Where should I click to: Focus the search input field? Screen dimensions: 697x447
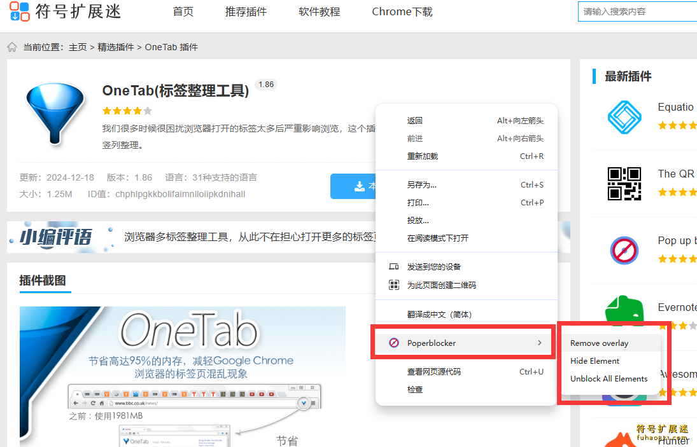(x=637, y=11)
